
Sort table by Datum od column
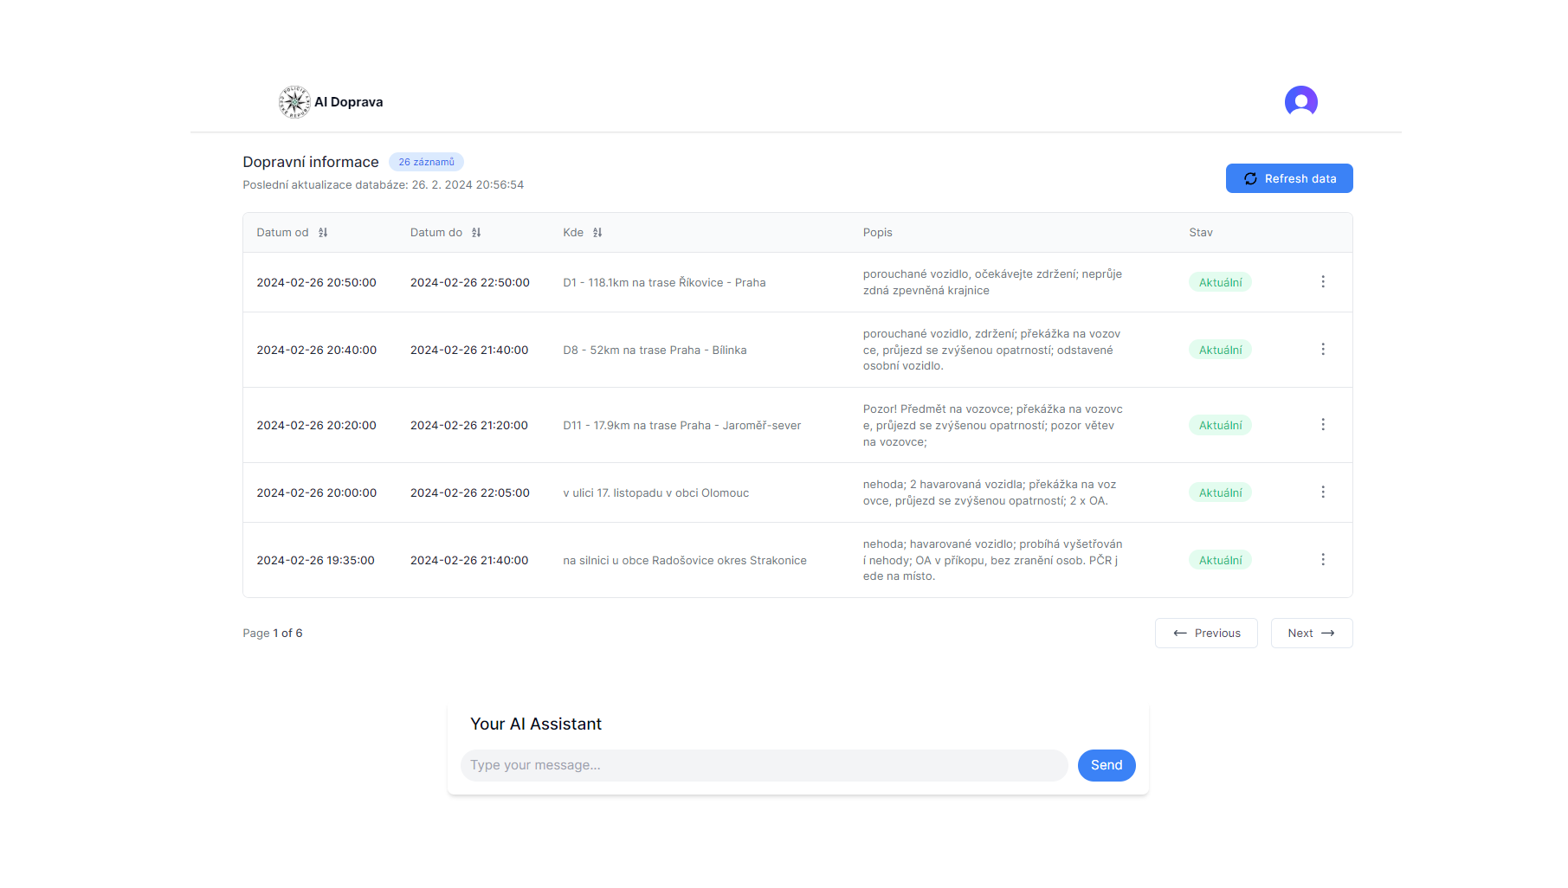(x=323, y=233)
